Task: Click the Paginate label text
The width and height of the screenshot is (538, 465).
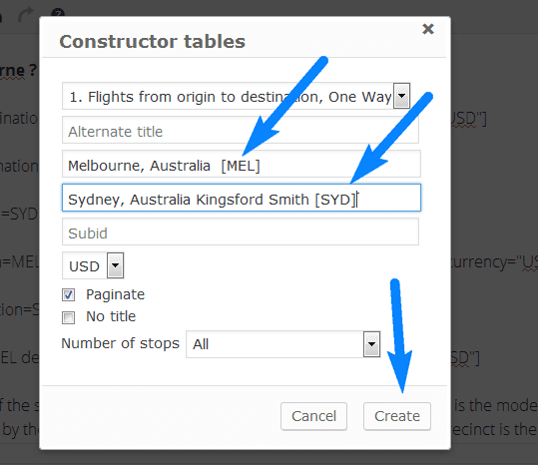Action: click(x=116, y=294)
